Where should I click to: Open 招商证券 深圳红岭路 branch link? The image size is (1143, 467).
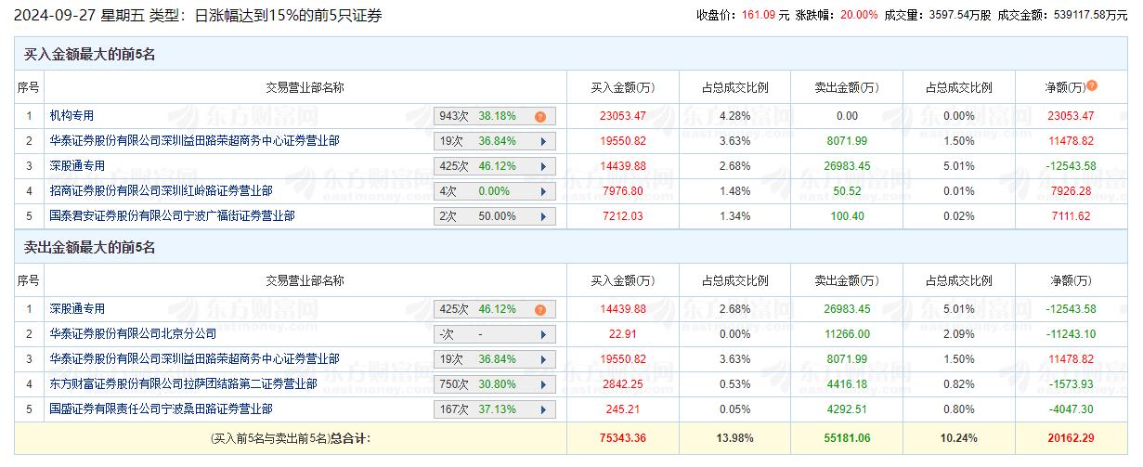click(x=162, y=191)
